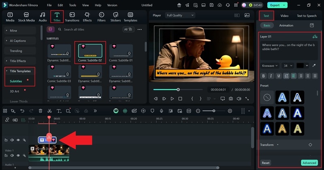Toggle the Transform keyframe diamond
Screen dimensions: 324x170
(310, 145)
